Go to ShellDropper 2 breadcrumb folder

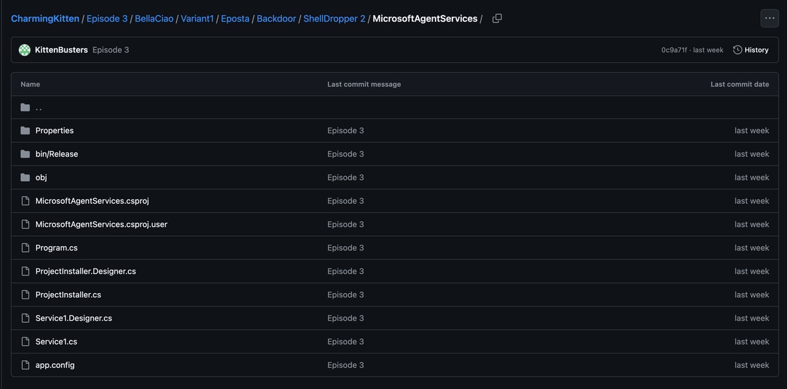[334, 18]
